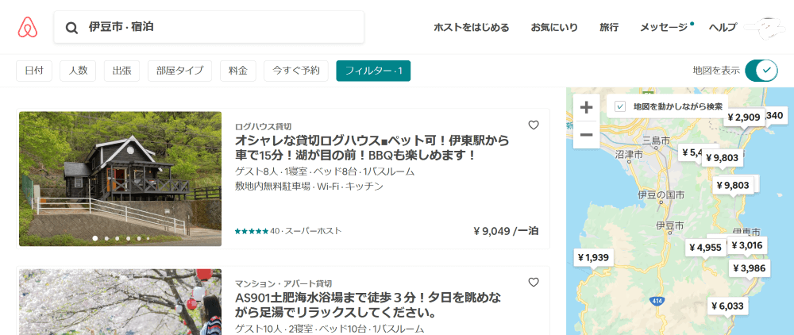The height and width of the screenshot is (335, 794).
Task: Expand the 部屋タイプ room type filter
Action: point(179,71)
